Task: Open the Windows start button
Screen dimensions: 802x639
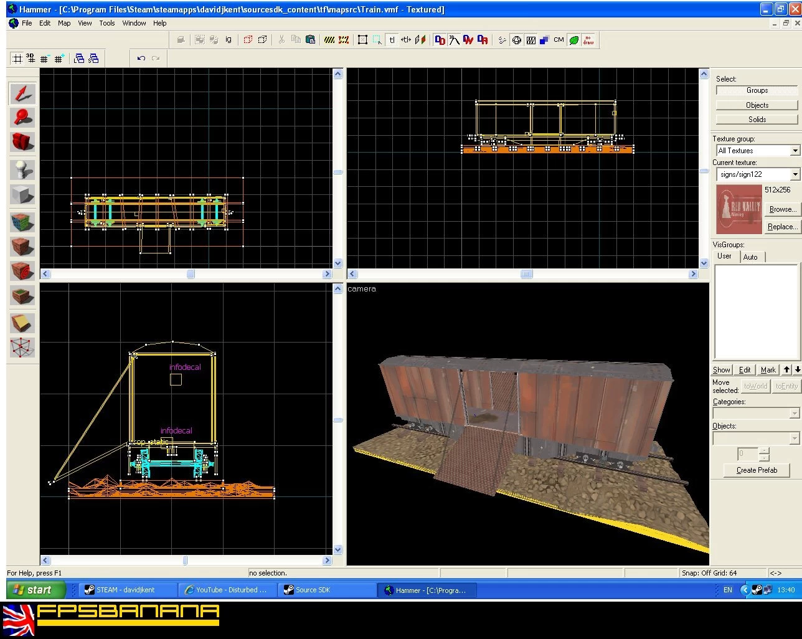Action: coord(35,589)
